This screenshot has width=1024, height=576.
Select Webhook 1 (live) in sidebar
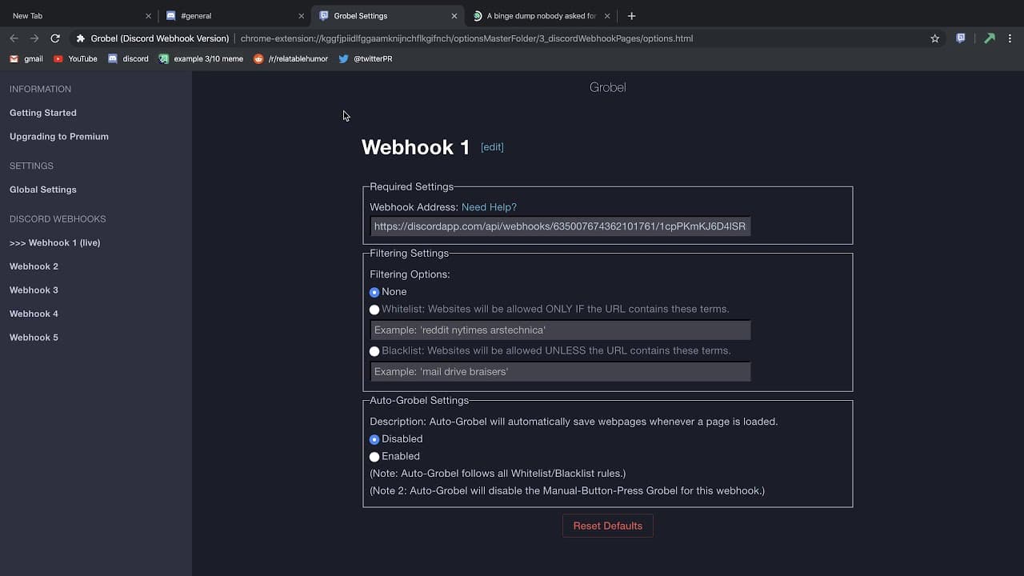[54, 242]
